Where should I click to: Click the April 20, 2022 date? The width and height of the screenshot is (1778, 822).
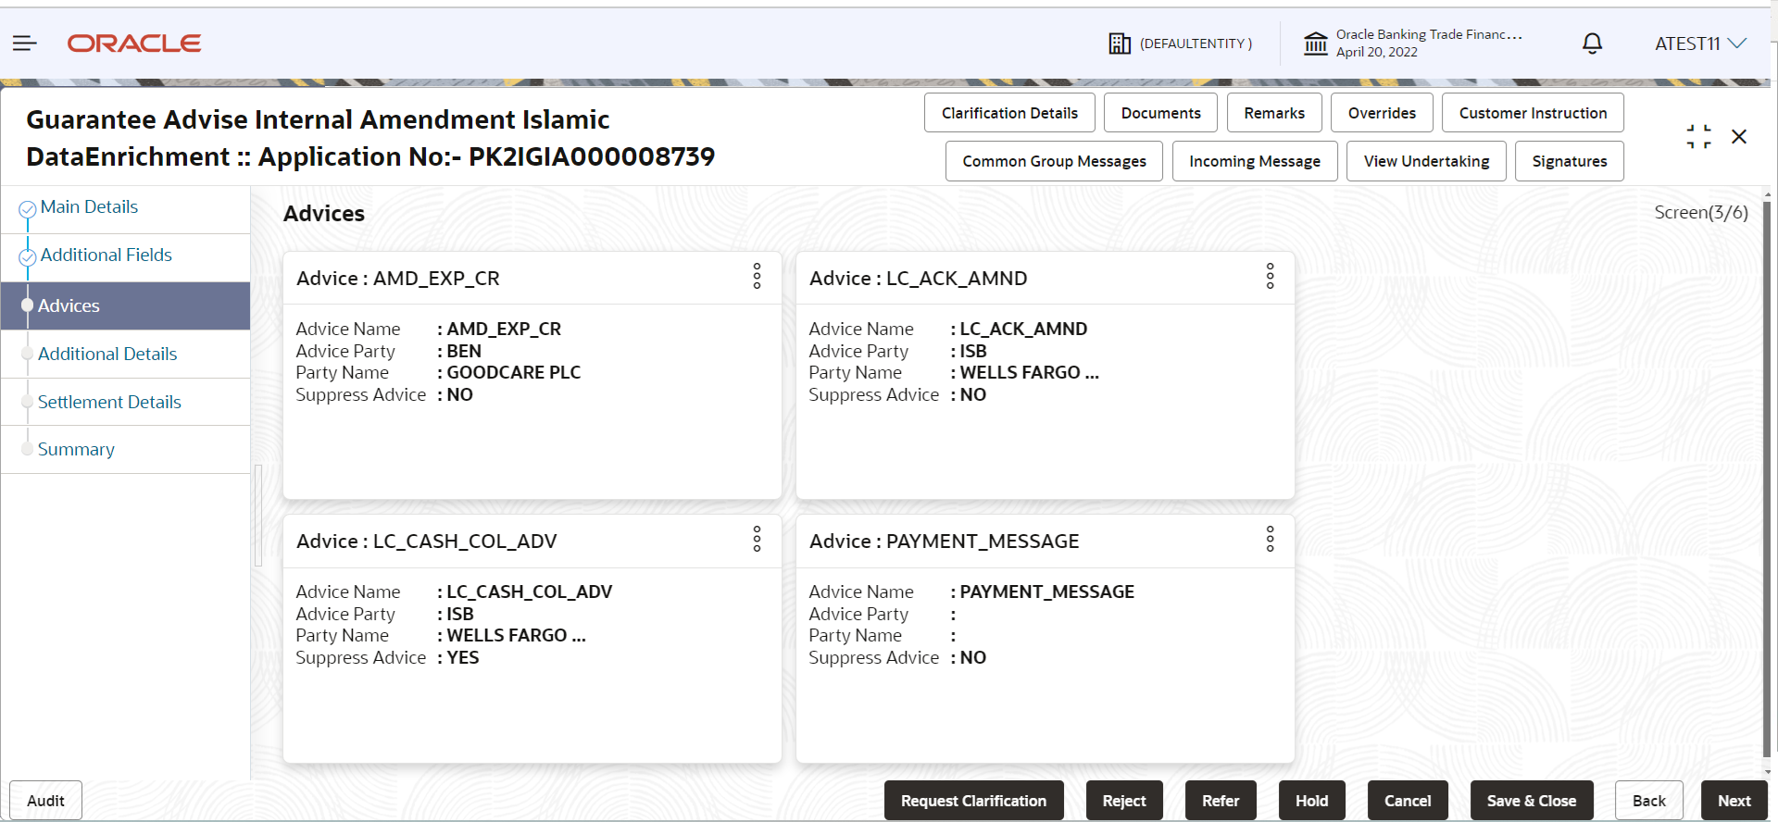[x=1376, y=52]
